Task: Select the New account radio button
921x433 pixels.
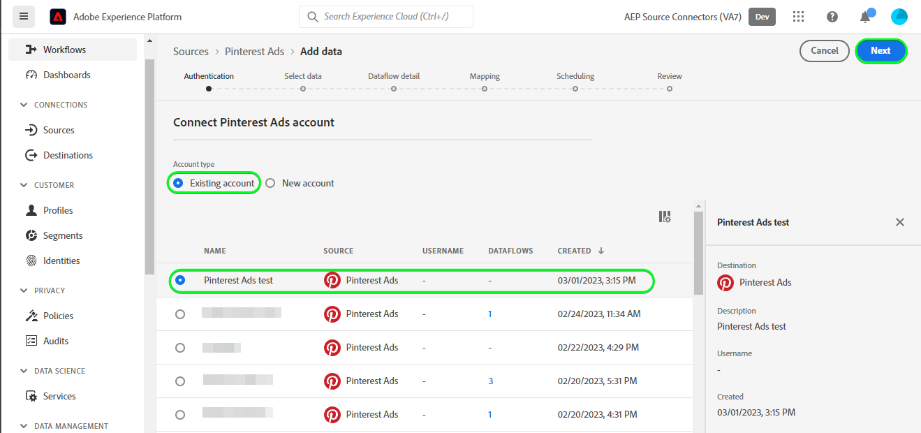Action: click(270, 183)
